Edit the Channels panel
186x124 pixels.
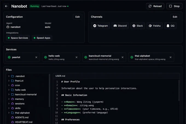coord(175,17)
